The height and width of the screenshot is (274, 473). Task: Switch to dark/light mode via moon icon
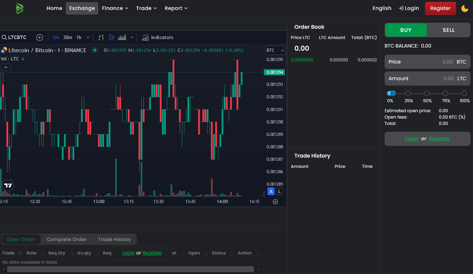[x=464, y=8]
